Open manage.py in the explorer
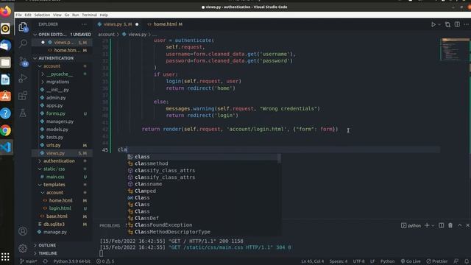Image resolution: width=471 pixels, height=265 pixels. point(55,232)
